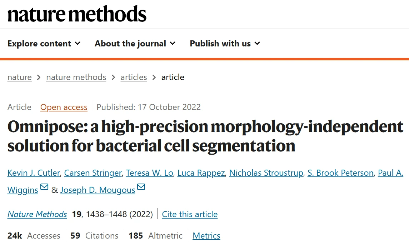409x245 pixels.
Task: Click email icon next to Paul A. Wiggins
Action: pyautogui.click(x=44, y=187)
